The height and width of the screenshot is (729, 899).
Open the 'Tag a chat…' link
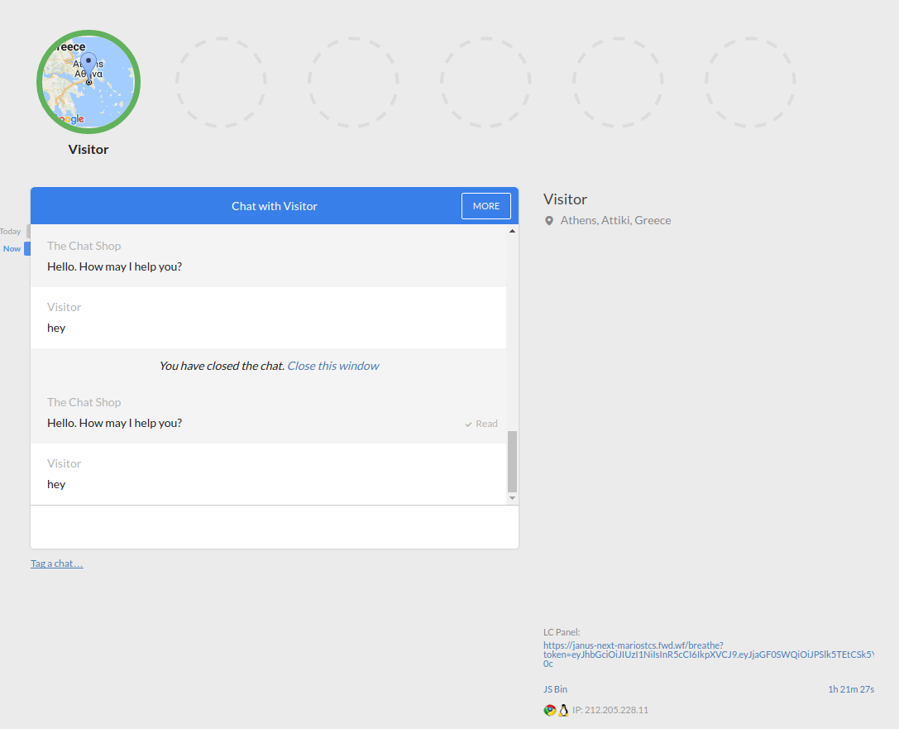57,564
